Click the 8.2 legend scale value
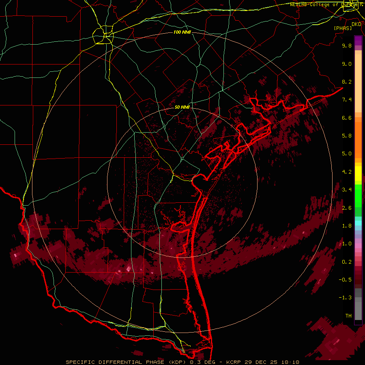365x365 pixels. pyautogui.click(x=347, y=82)
